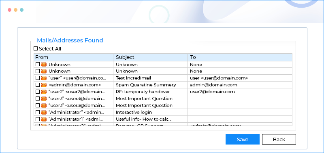Tick the Select All checkbox
Image resolution: width=324 pixels, height=153 pixels.
[x=36, y=48]
